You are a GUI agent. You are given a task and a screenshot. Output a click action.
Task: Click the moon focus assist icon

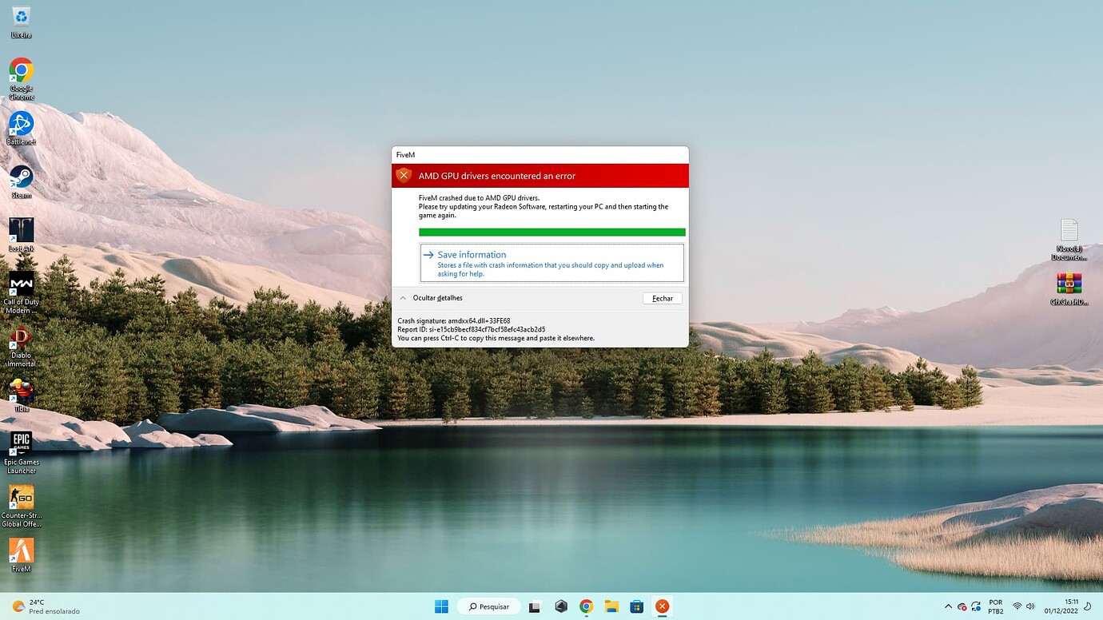click(x=1088, y=606)
